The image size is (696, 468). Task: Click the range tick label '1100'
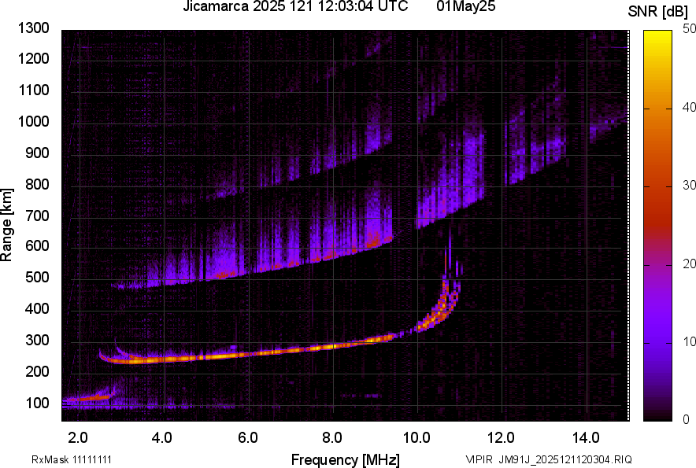33,90
